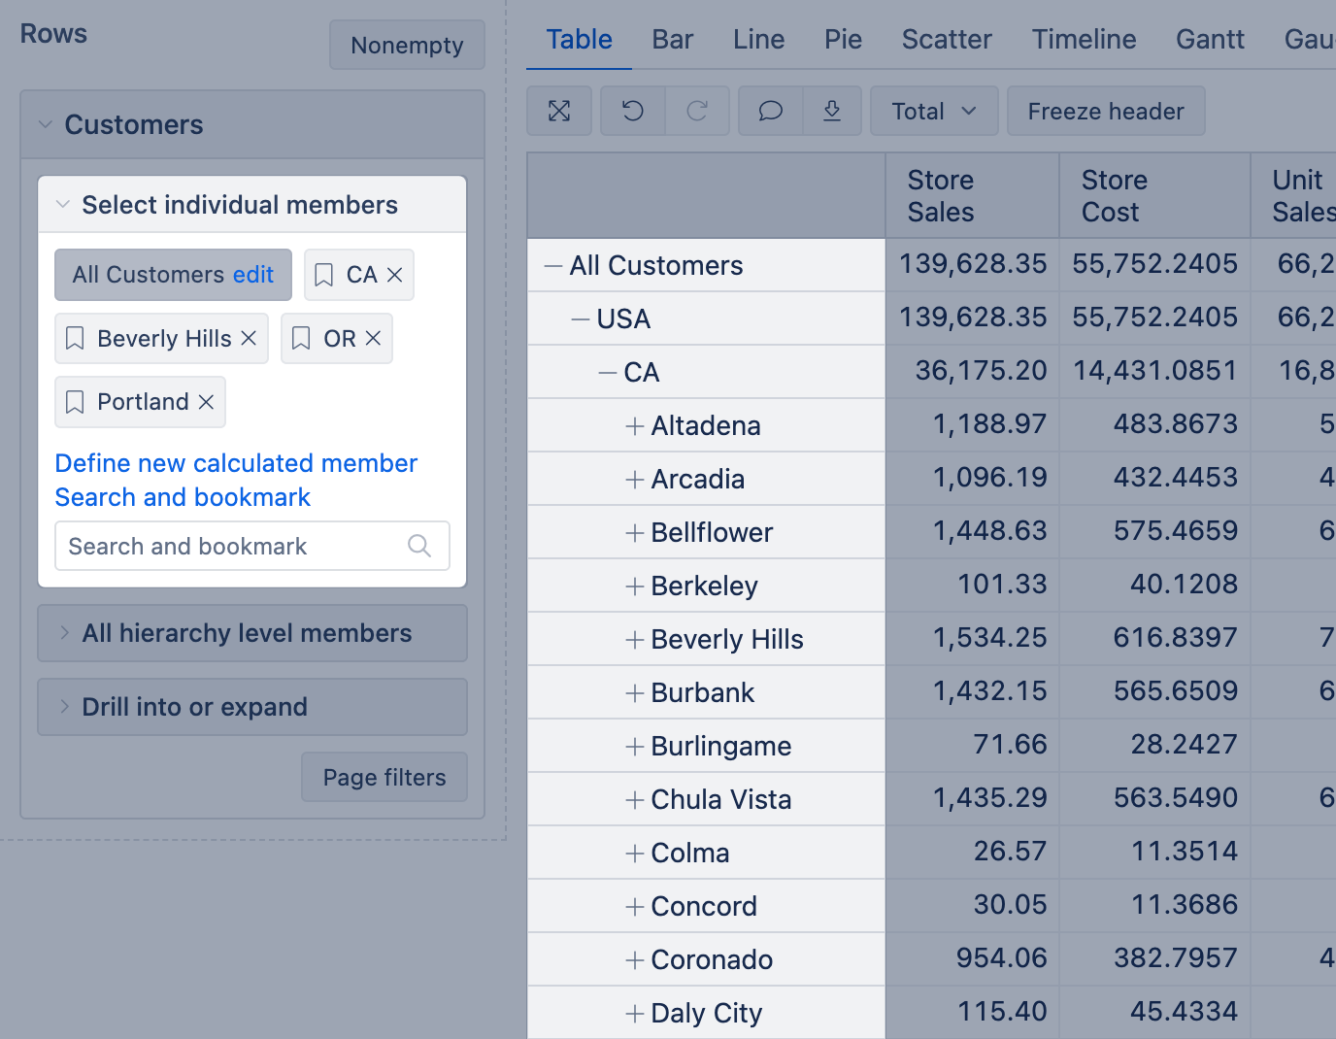Click the undo arrow icon
This screenshot has height=1039, width=1336.
point(633,111)
